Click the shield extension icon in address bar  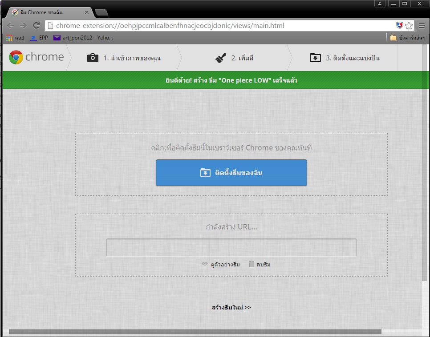tap(400, 25)
